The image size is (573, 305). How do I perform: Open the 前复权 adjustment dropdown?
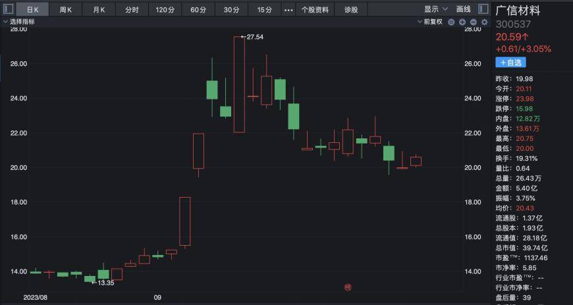point(429,22)
